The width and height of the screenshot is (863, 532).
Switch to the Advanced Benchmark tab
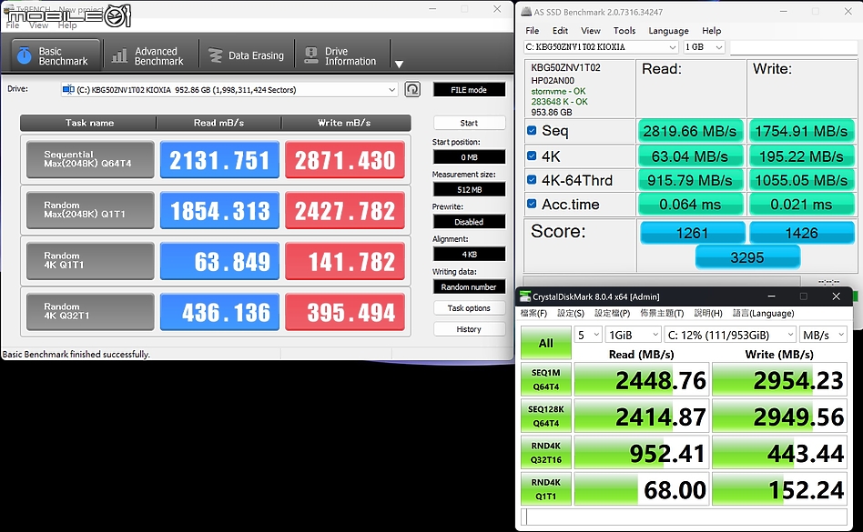point(148,55)
